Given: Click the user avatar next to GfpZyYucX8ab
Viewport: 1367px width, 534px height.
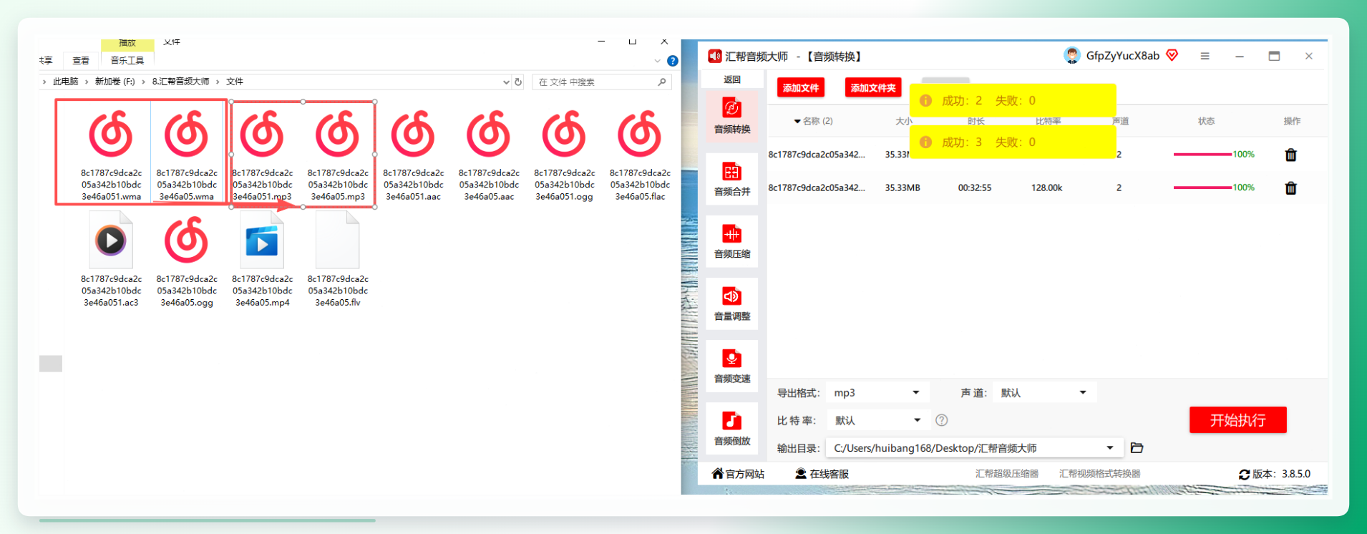Looking at the screenshot, I should [x=1071, y=56].
